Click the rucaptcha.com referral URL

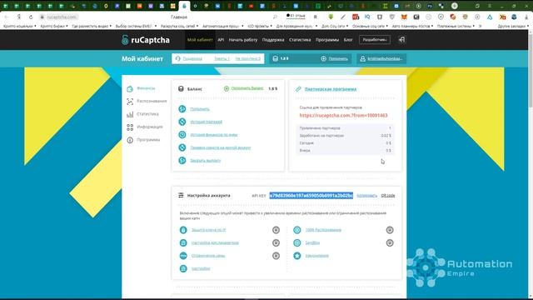coord(343,116)
